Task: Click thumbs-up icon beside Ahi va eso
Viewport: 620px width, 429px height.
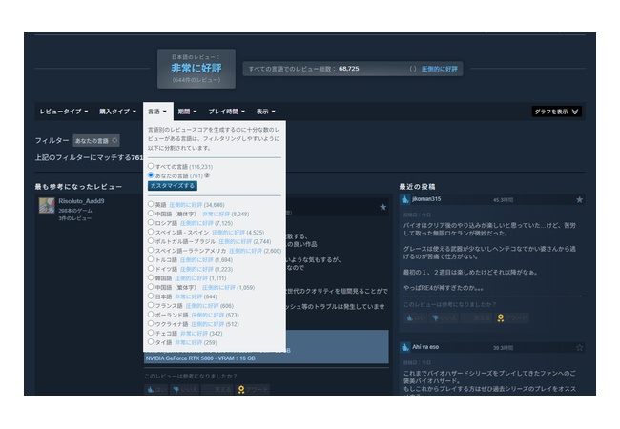Action: 404,347
